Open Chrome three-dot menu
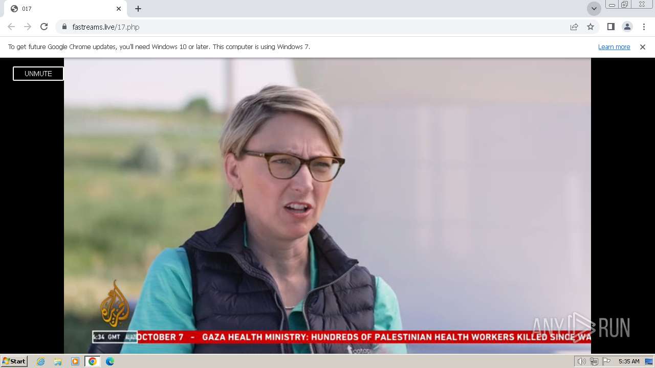Viewport: 655px width, 368px height. coord(644,27)
